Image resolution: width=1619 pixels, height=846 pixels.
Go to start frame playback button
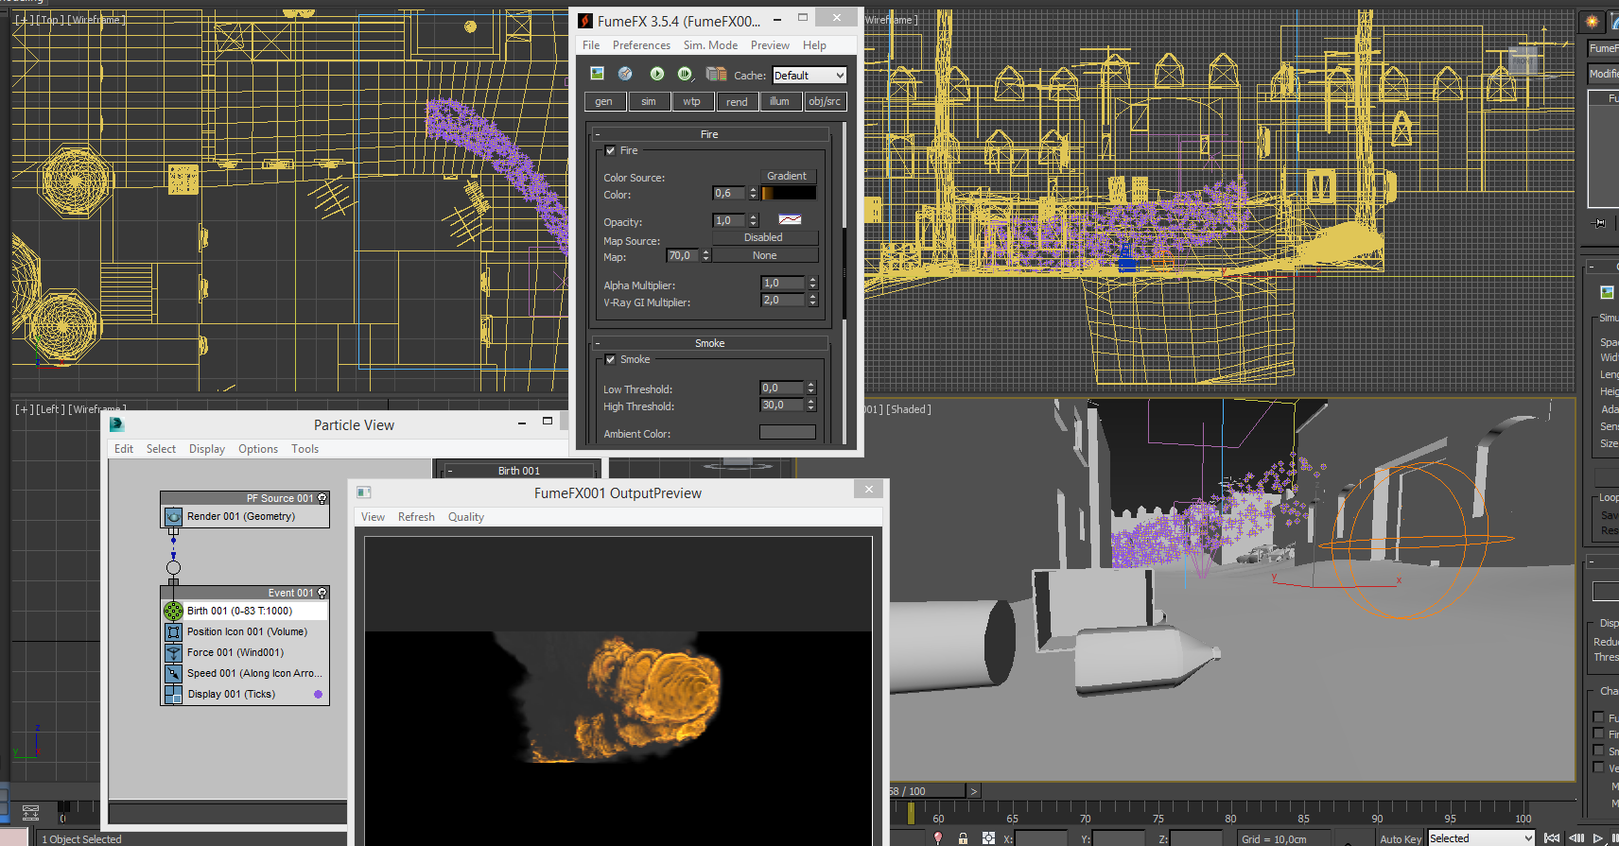(x=1552, y=837)
